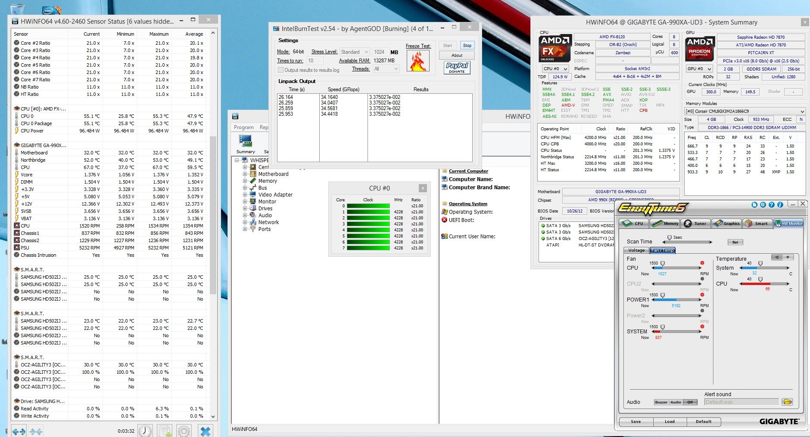Switch temperature unit to °C in EasyTune6
Viewport: 810px width, 437px height.
coord(777,257)
